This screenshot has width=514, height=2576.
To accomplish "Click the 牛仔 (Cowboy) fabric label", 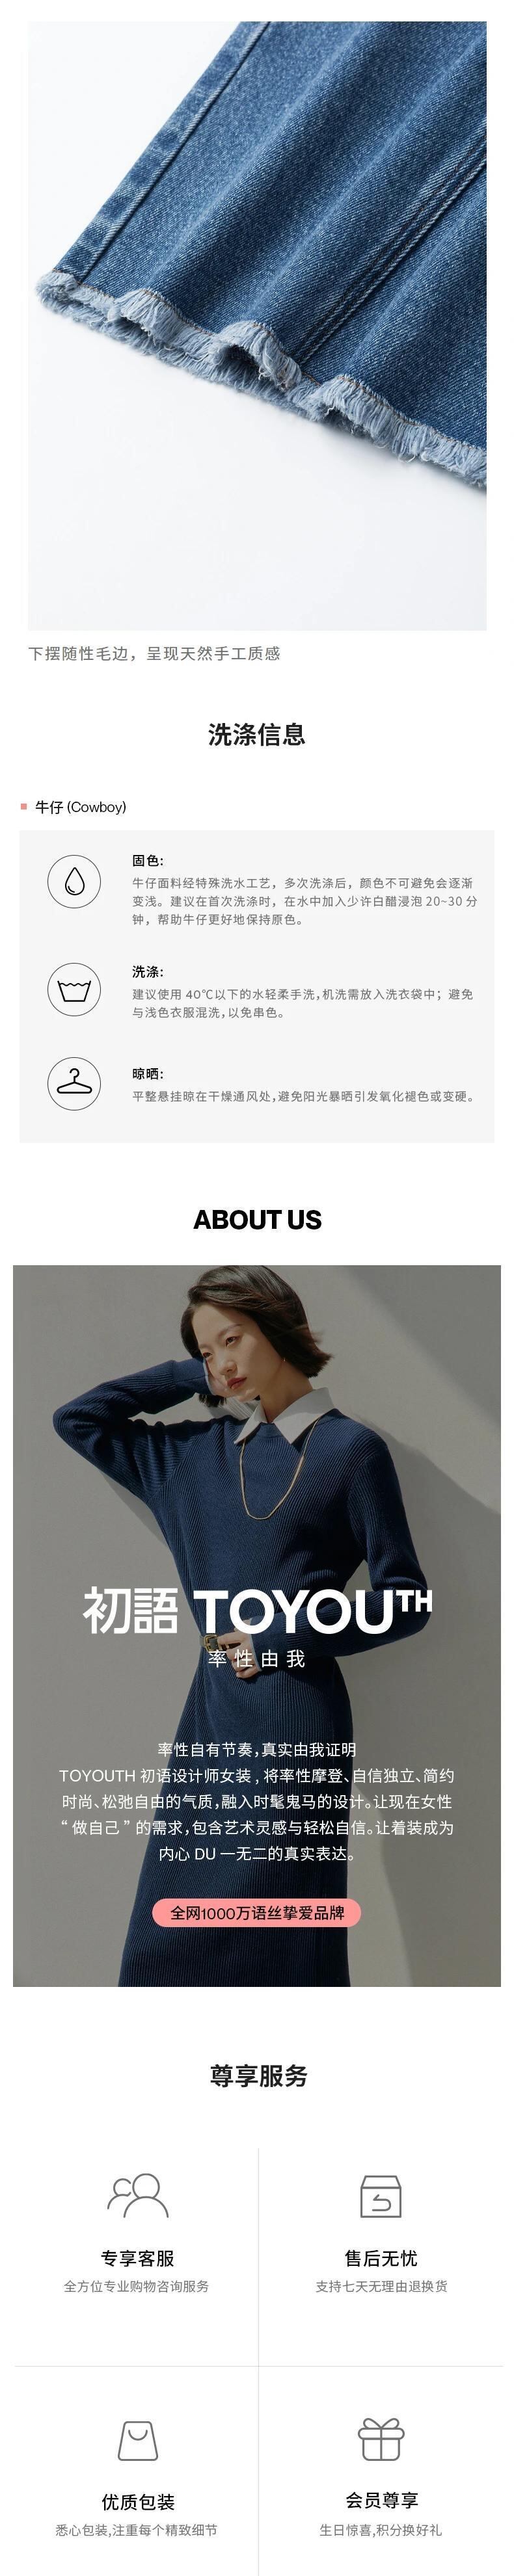I will click(x=81, y=807).
